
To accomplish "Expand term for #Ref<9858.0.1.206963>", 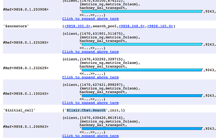I will coord(90,136).
